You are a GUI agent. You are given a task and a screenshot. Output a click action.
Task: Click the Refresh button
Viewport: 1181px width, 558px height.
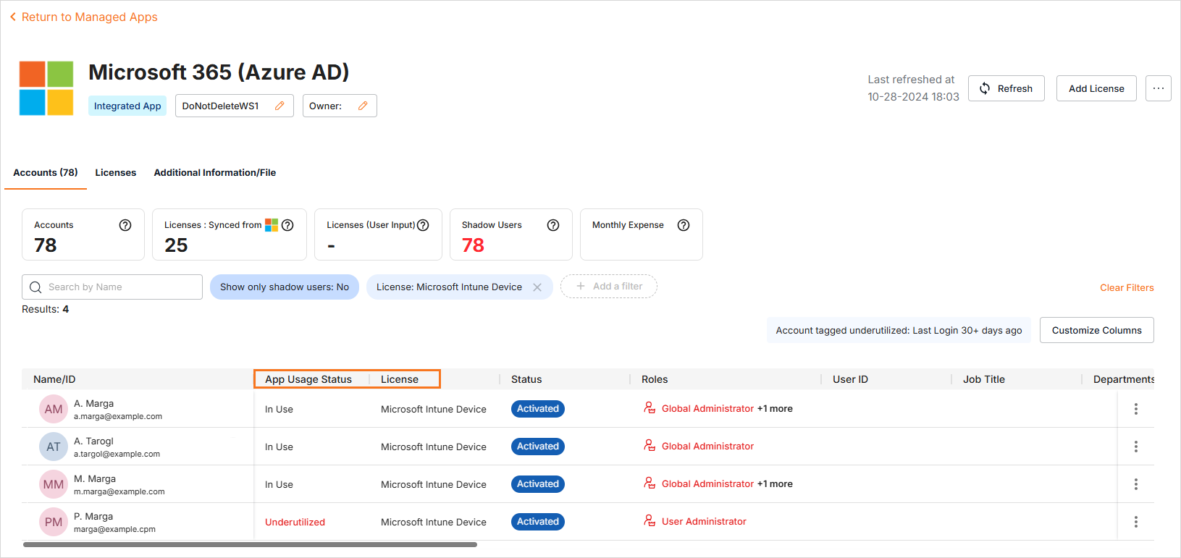(1006, 88)
